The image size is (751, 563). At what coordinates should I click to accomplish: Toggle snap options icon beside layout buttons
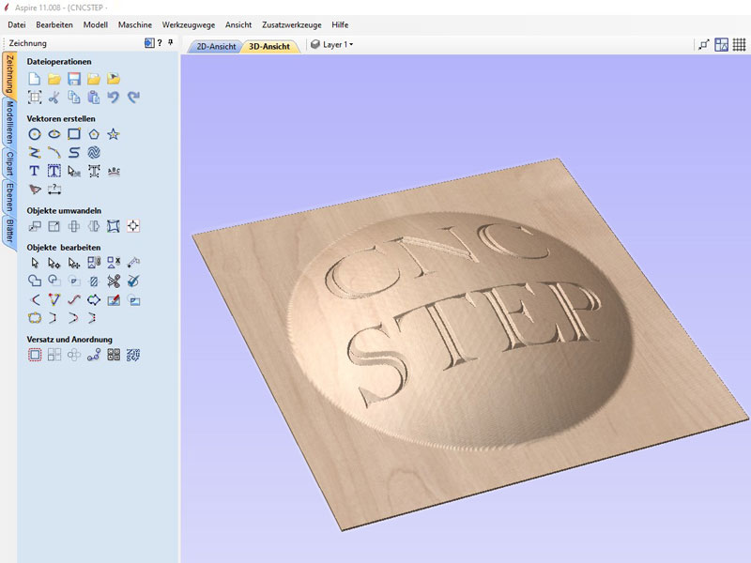coord(703,44)
